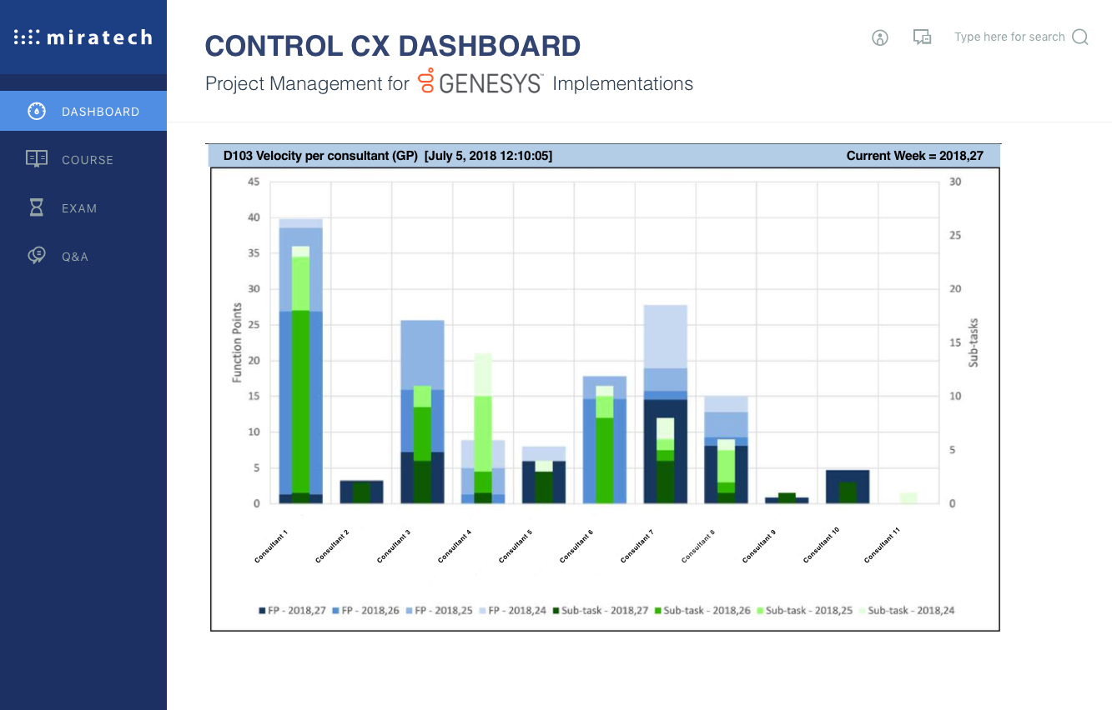Click the FP - 2018,25 legend item
This screenshot has height=710, width=1112.
click(440, 611)
